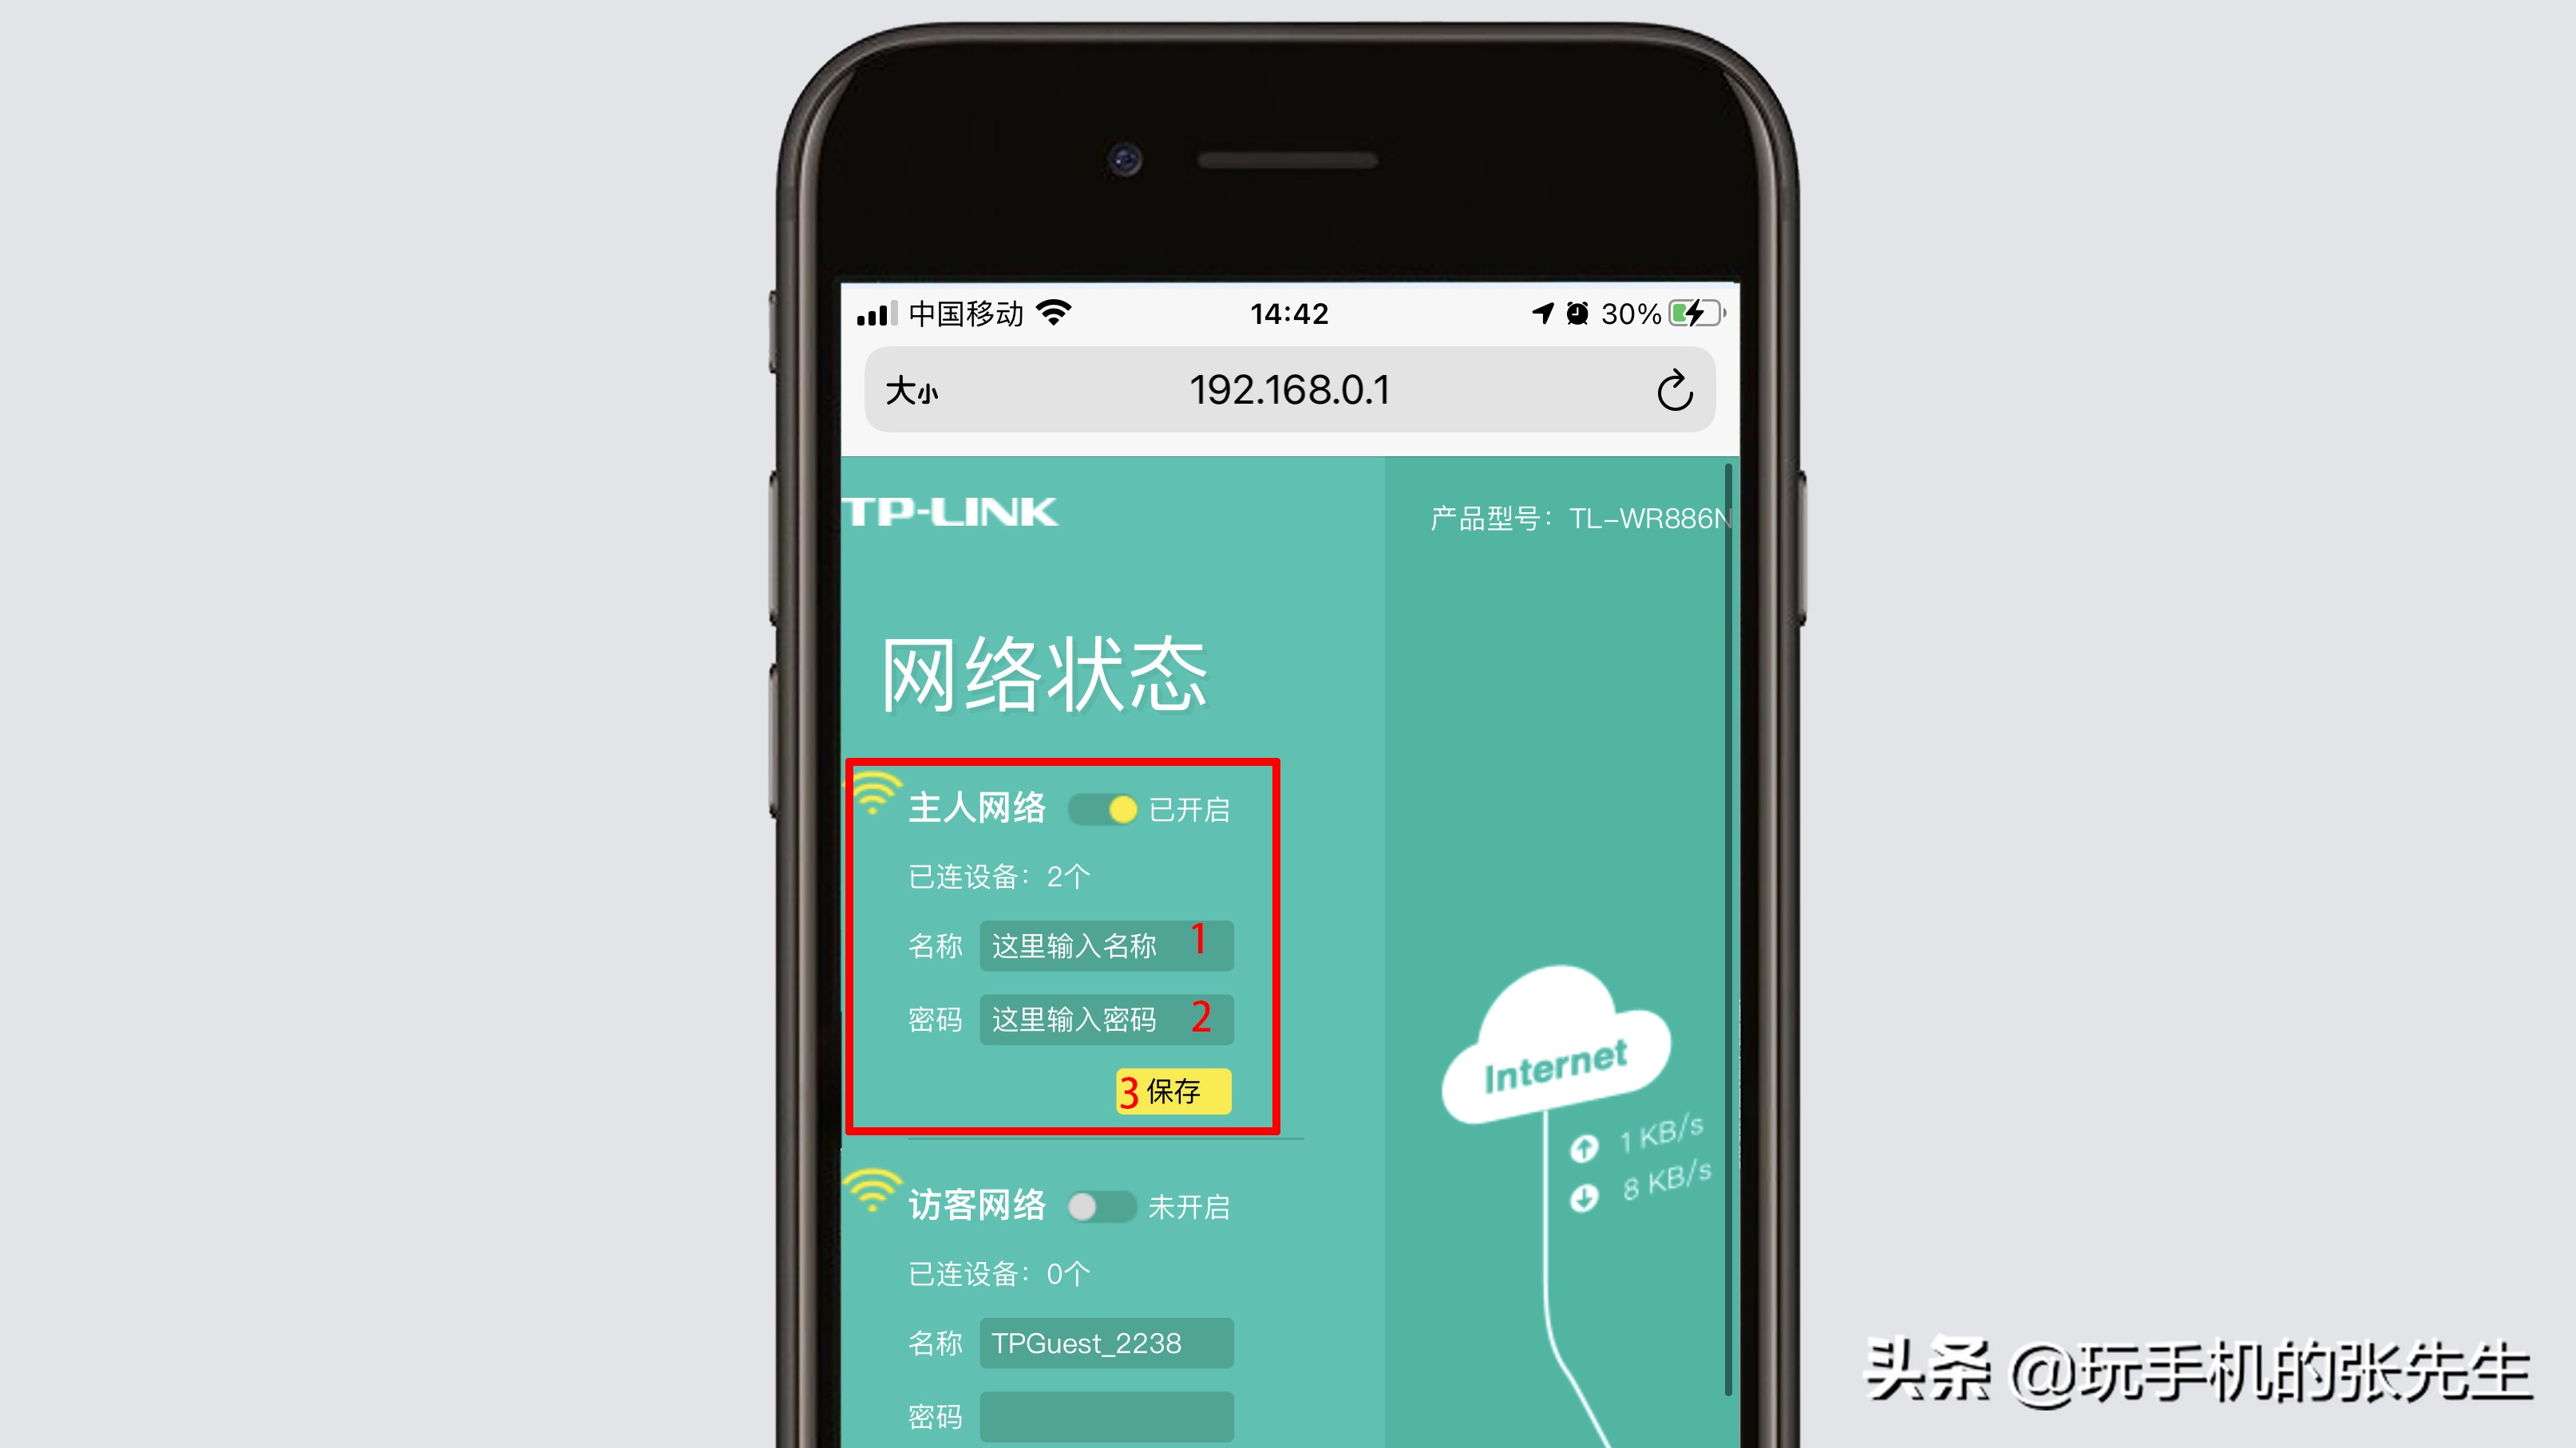Click the TP-LINK router logo icon
The image size is (2576, 1448).
(x=952, y=511)
